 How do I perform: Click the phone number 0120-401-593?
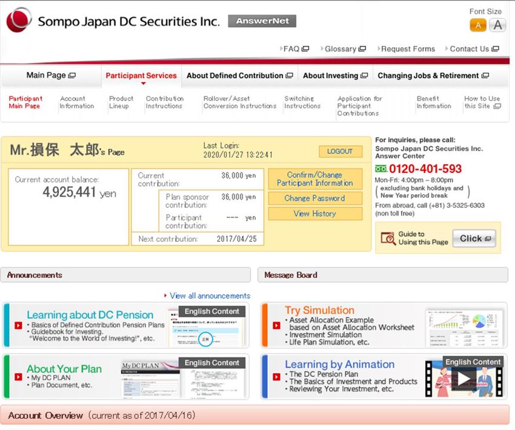click(425, 169)
